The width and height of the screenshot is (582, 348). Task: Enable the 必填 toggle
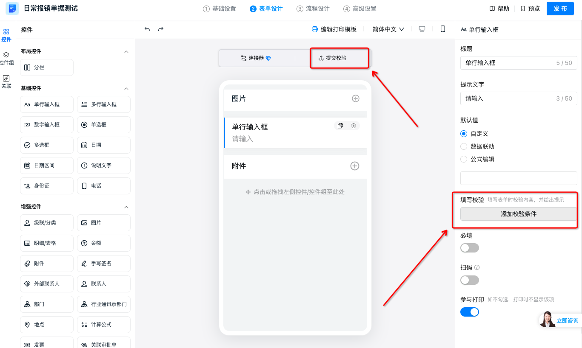(x=470, y=248)
